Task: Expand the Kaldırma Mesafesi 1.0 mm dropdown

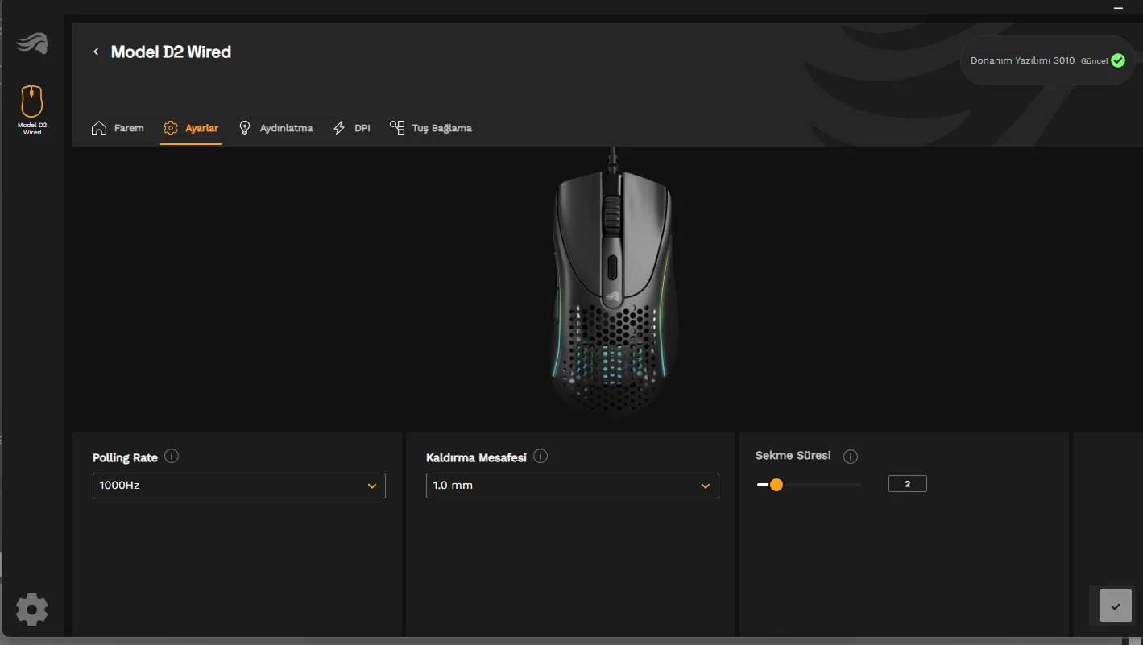Action: 572,486
